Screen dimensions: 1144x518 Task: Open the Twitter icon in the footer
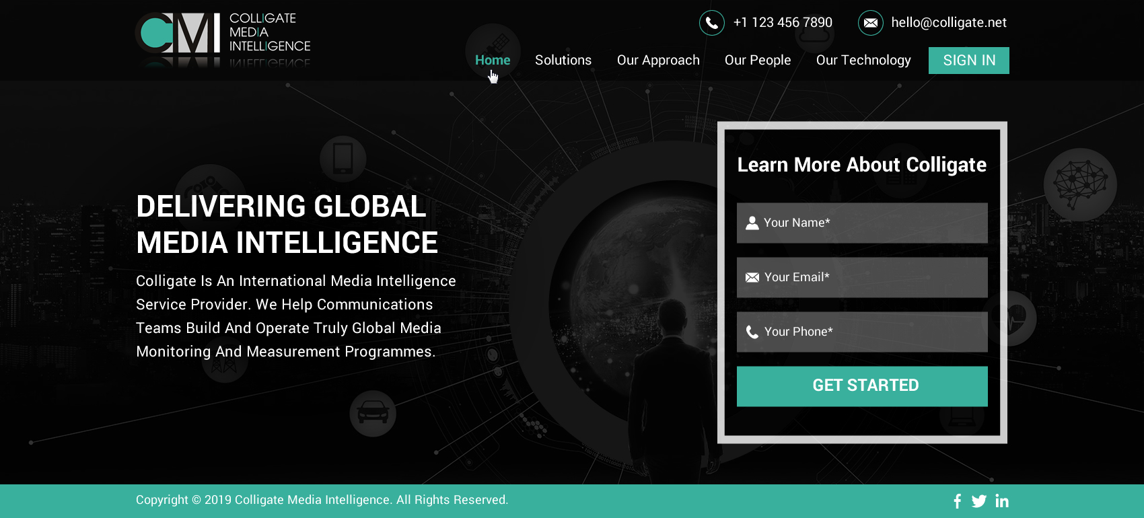click(x=979, y=501)
